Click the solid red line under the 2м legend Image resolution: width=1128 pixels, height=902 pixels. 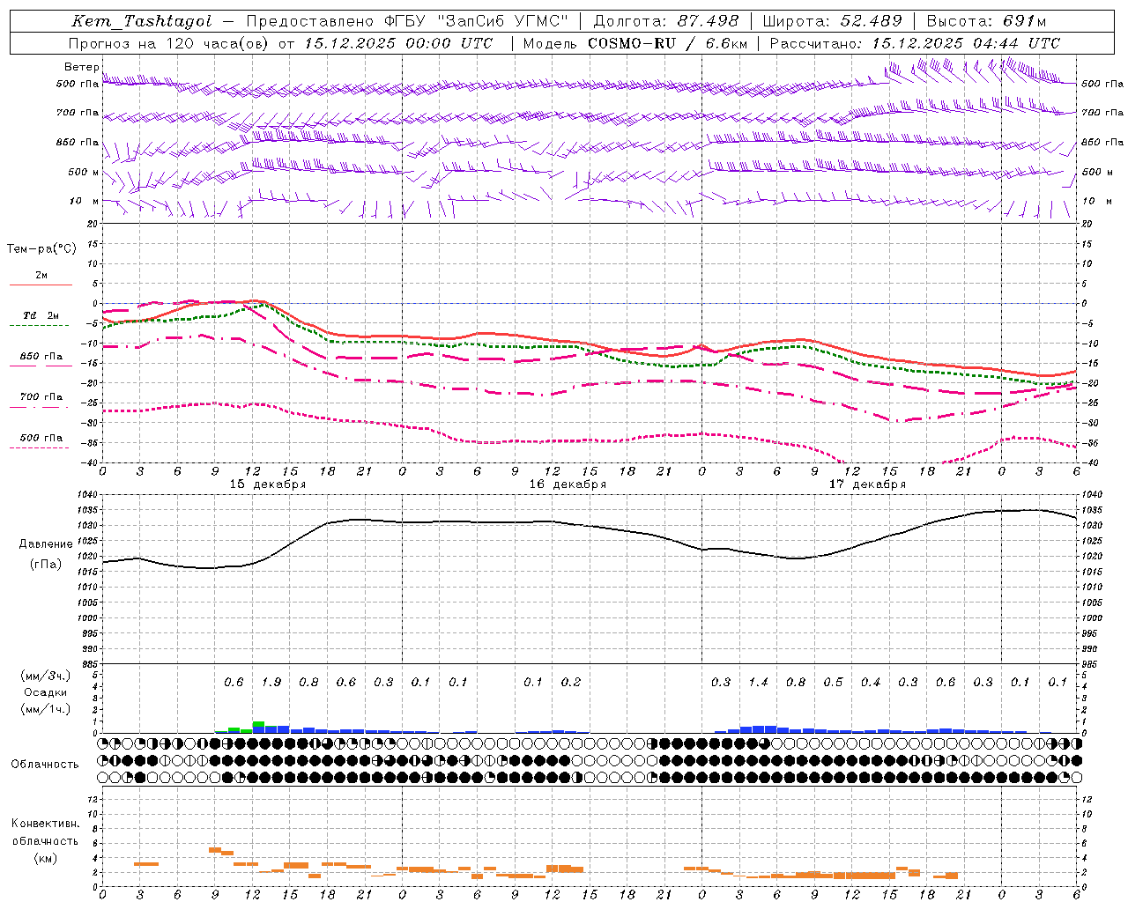pos(41,285)
